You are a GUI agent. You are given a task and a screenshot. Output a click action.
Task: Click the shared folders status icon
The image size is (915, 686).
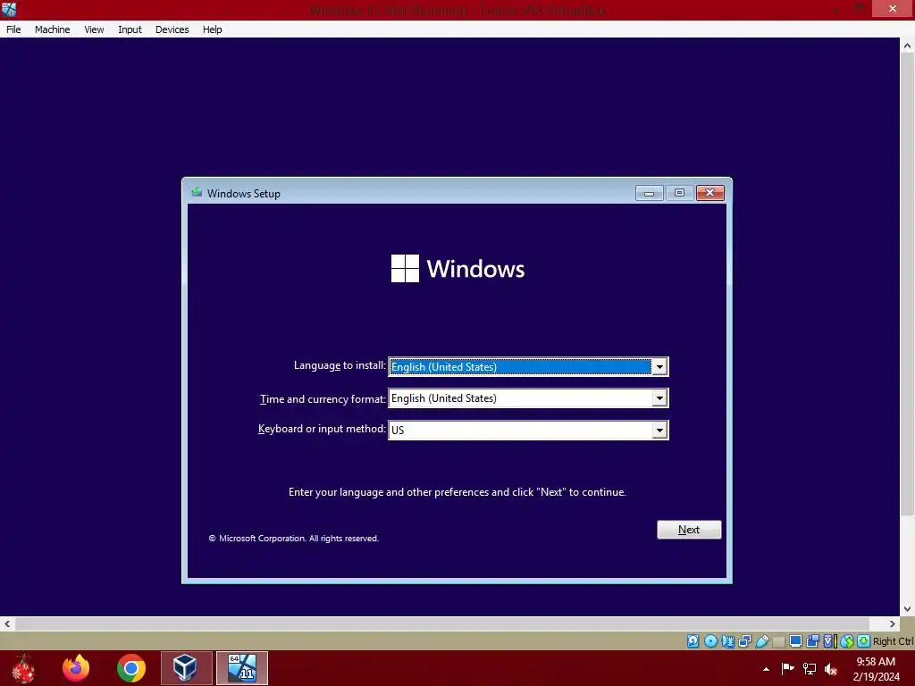pos(778,641)
